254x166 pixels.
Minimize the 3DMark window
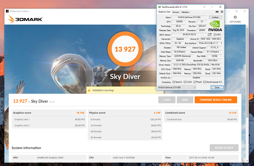pyautogui.click(x=229, y=11)
